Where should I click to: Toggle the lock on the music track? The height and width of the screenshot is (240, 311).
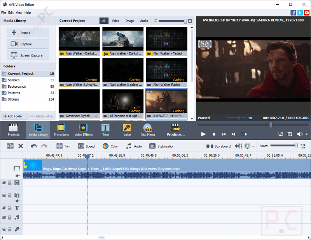click(10, 218)
